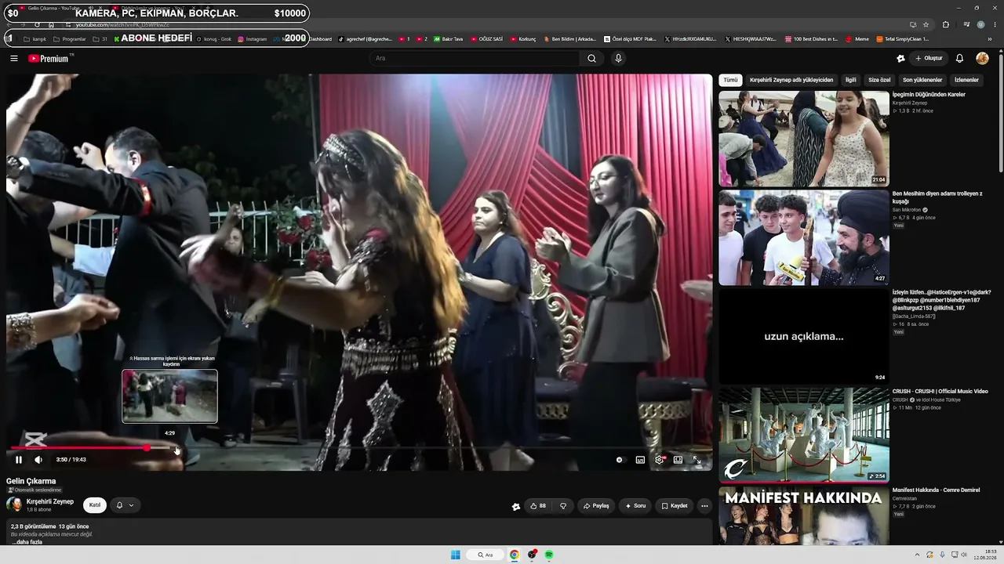Image resolution: width=1004 pixels, height=564 pixels.
Task: Show hidden system tray icons
Action: click(x=916, y=555)
